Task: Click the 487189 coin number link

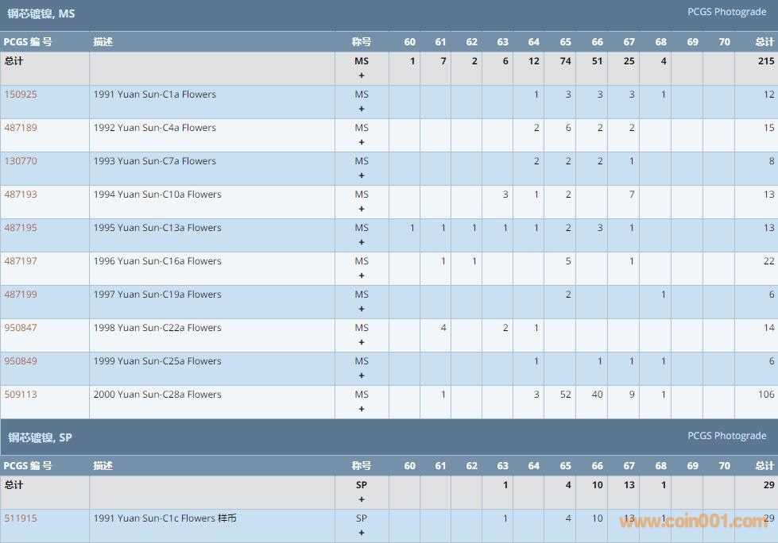Action: [x=21, y=128]
